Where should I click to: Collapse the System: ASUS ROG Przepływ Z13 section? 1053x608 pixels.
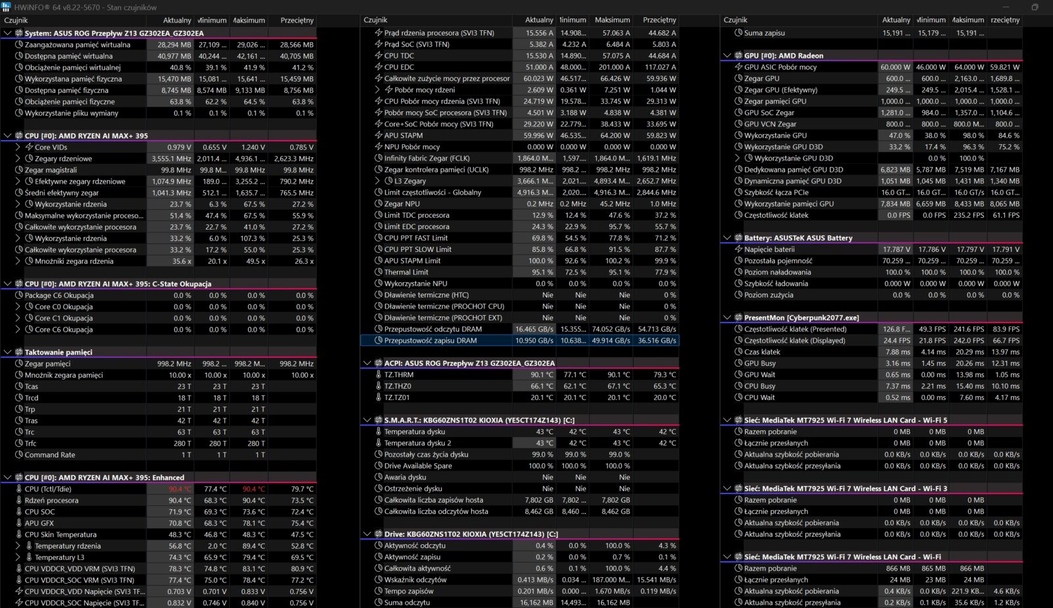click(8, 34)
